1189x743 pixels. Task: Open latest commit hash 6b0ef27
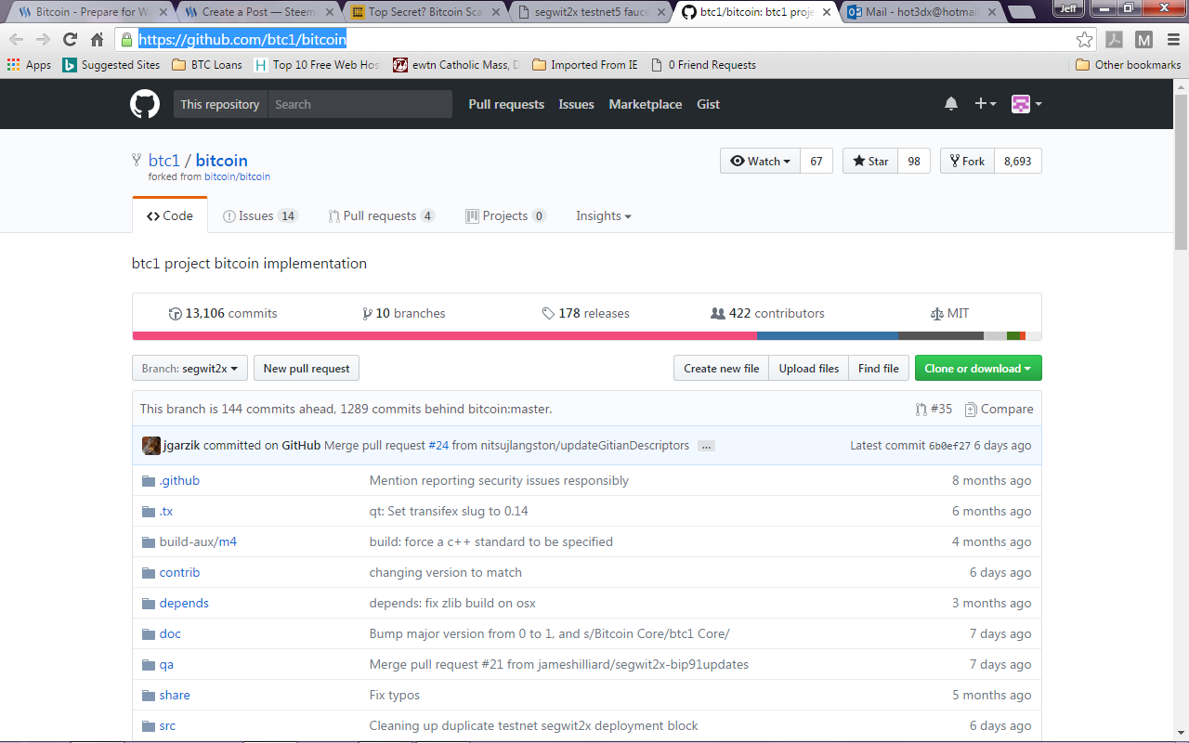[949, 446]
